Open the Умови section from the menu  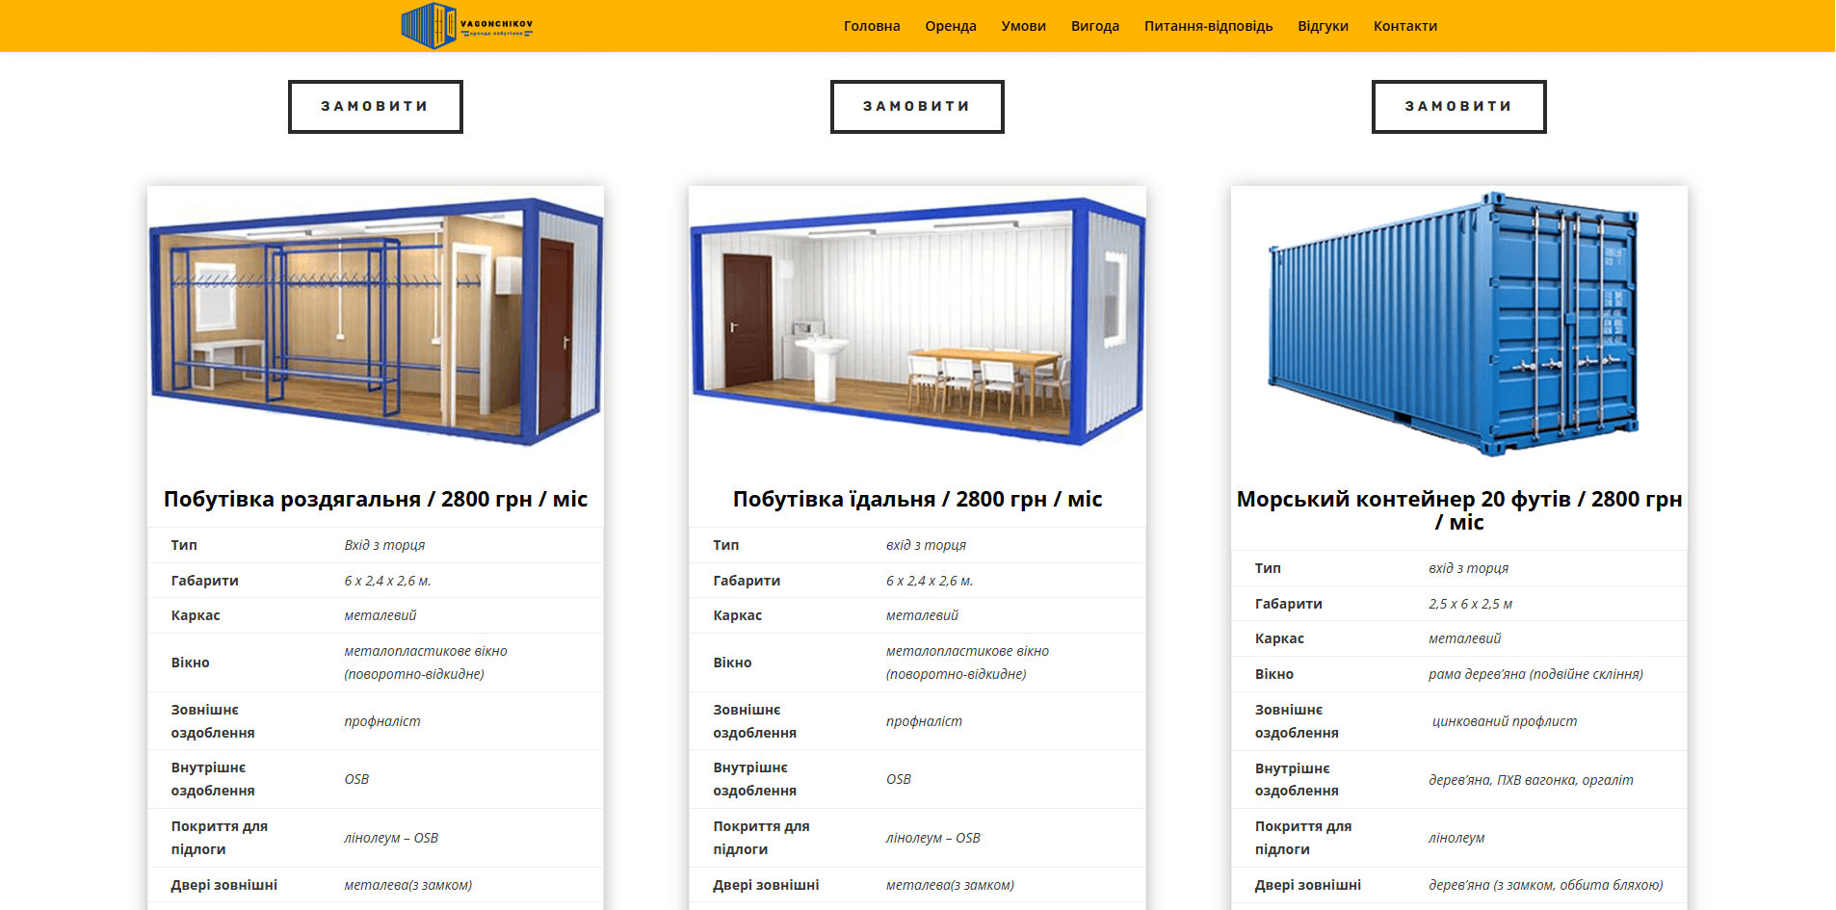coord(1023,26)
